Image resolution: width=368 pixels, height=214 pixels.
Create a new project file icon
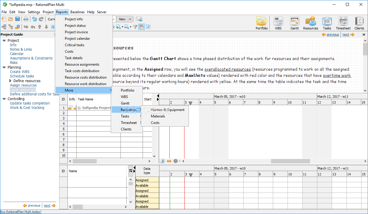[4, 19]
